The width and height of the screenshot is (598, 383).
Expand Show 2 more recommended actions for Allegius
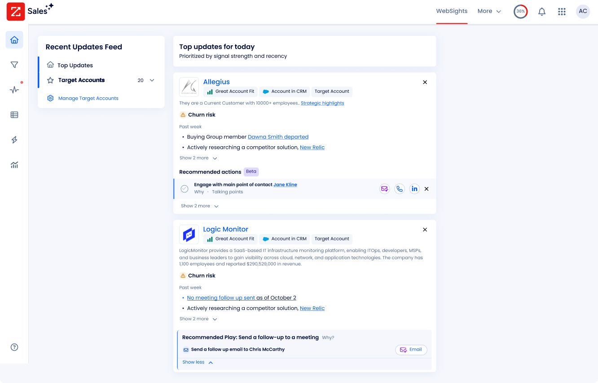click(200, 206)
